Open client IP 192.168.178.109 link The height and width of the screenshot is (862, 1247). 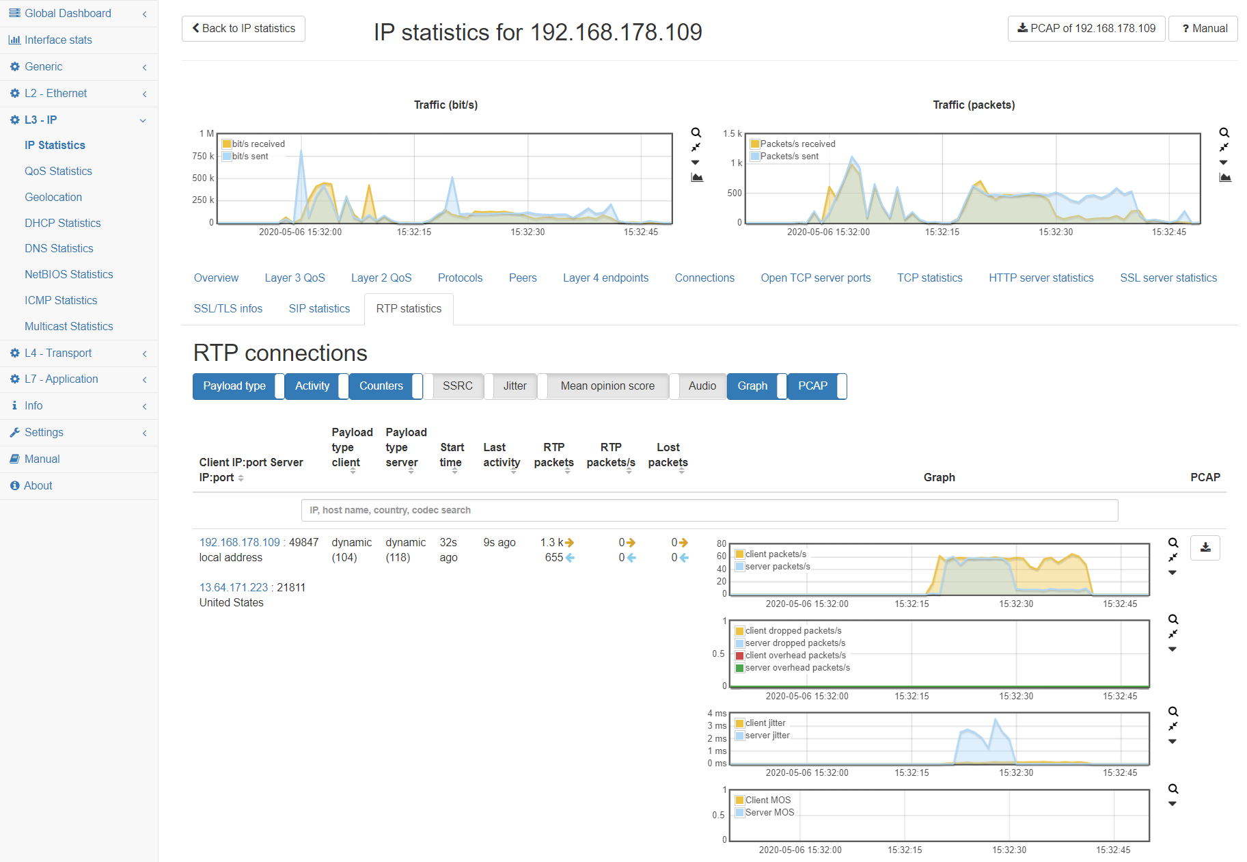pos(240,542)
